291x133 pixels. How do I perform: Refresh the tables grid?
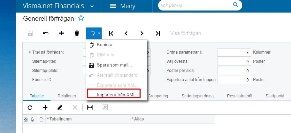click(x=30, y=107)
